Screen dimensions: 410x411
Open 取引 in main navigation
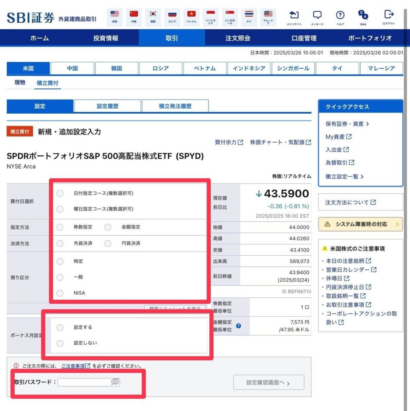(172, 38)
